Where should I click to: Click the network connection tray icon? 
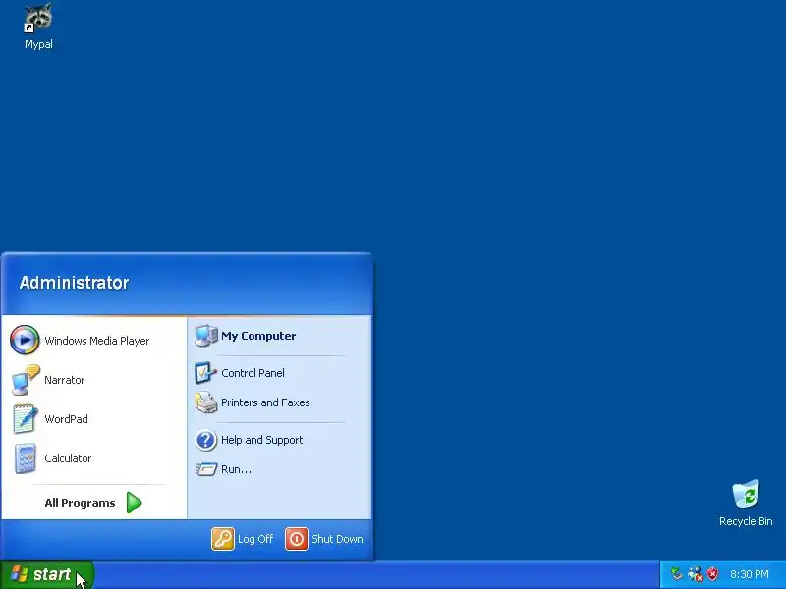click(696, 574)
